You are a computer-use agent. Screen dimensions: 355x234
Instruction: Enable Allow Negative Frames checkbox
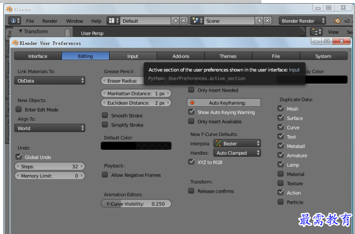[105, 175]
